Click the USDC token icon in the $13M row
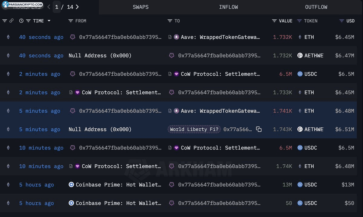The width and height of the screenshot is (363, 217). pyautogui.click(x=300, y=185)
